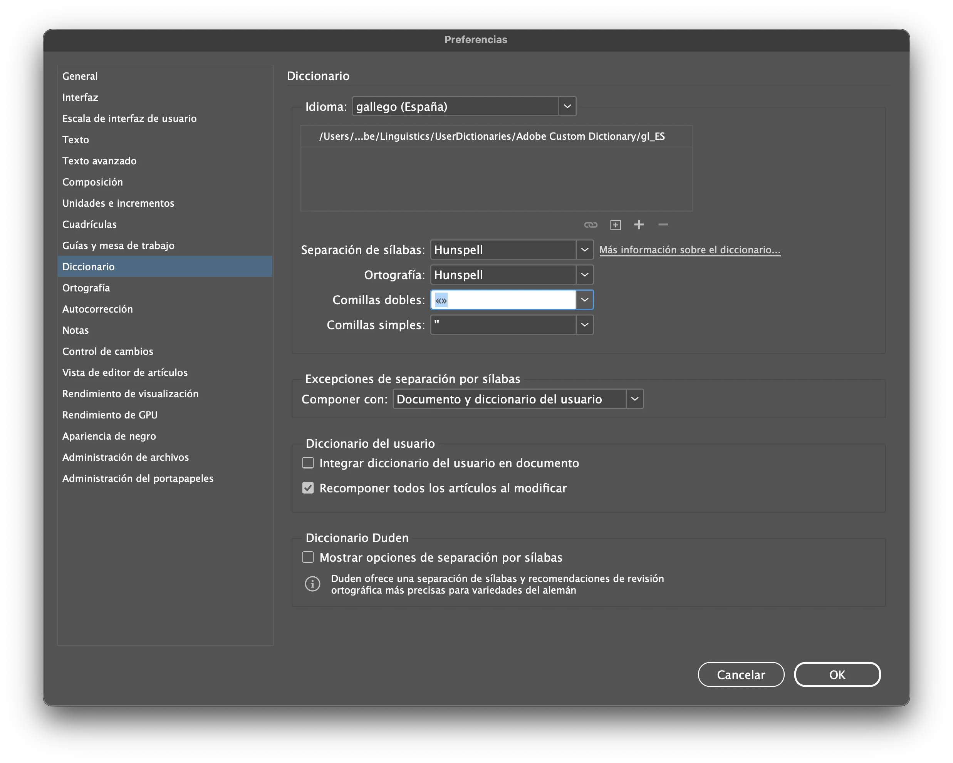Select the gl_ES custom dictionary path entry
953x763 pixels.
(492, 137)
